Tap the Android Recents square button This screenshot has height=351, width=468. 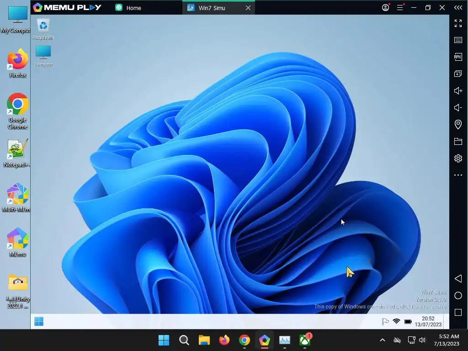(458, 313)
